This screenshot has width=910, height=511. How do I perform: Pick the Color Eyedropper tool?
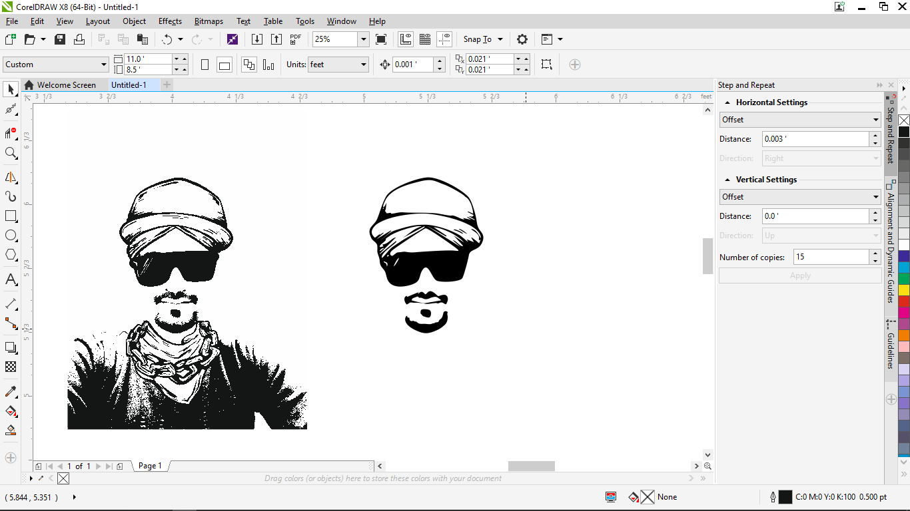tap(11, 391)
